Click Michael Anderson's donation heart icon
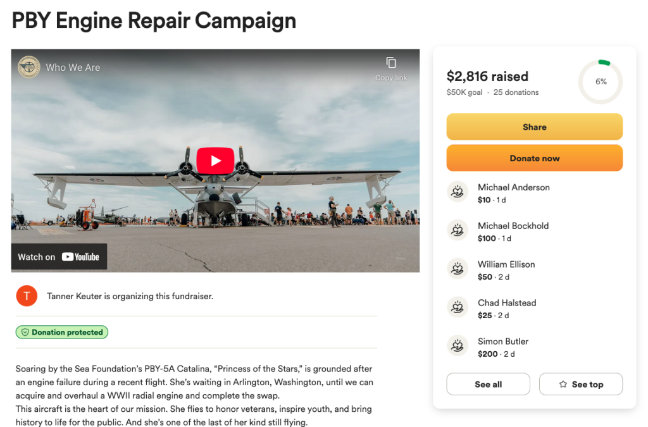This screenshot has width=648, height=427. [x=457, y=192]
